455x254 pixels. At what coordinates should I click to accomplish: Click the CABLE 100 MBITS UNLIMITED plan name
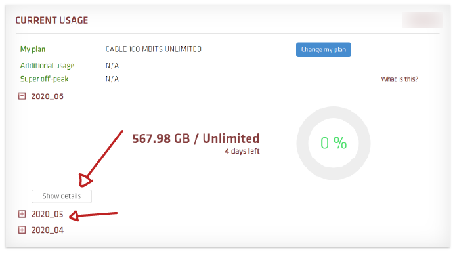(154, 49)
